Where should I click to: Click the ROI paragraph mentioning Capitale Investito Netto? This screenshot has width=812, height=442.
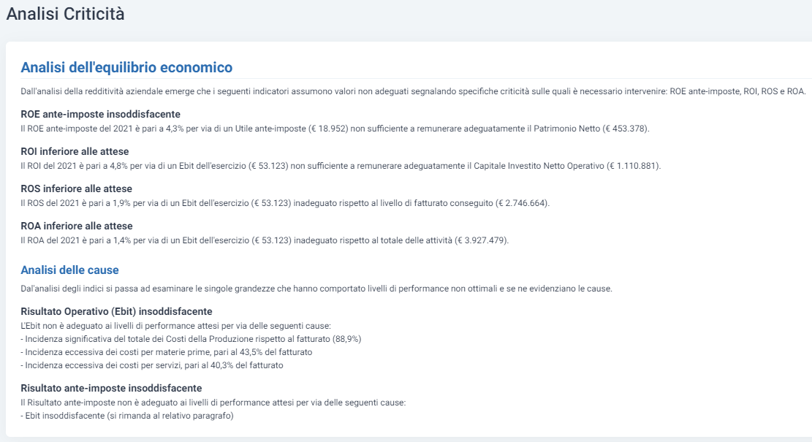[341, 166]
